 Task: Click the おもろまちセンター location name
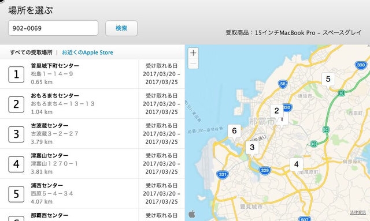tap(55, 96)
